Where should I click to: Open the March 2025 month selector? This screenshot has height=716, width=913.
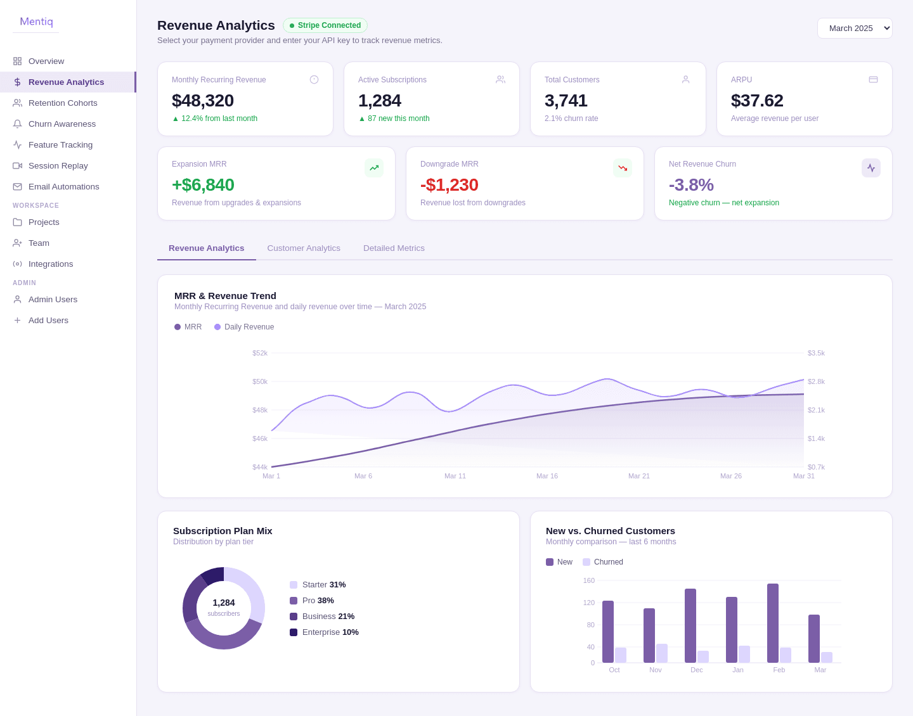tap(855, 28)
